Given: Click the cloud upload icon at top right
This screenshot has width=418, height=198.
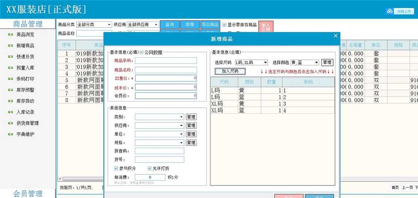Looking at the screenshot, I should (390, 11).
